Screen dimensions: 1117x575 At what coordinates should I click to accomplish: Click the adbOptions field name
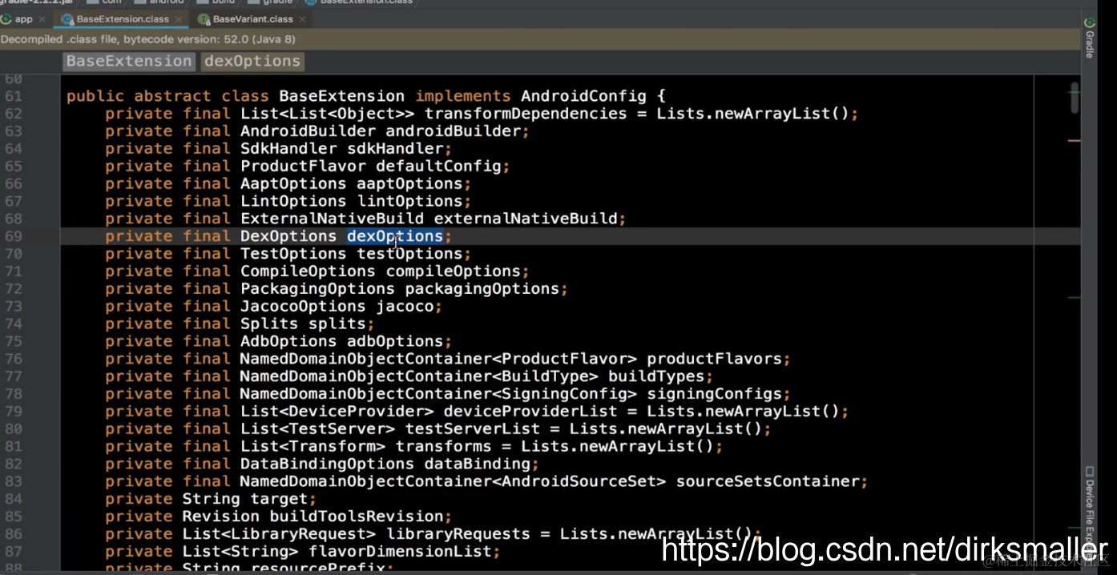tap(395, 341)
